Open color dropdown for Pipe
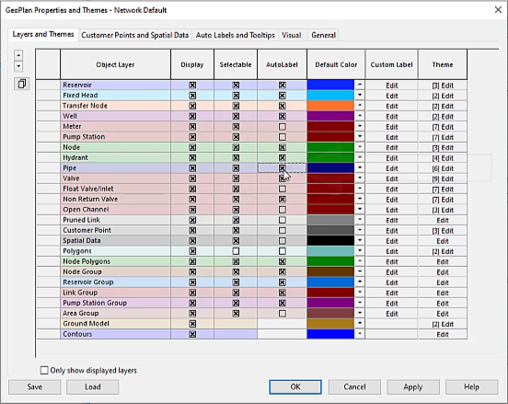 pos(360,168)
